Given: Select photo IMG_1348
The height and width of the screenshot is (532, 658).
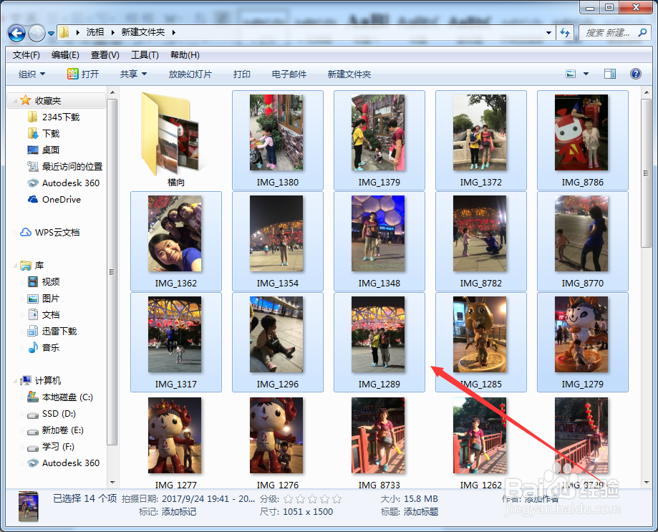Looking at the screenshot, I should tap(379, 241).
